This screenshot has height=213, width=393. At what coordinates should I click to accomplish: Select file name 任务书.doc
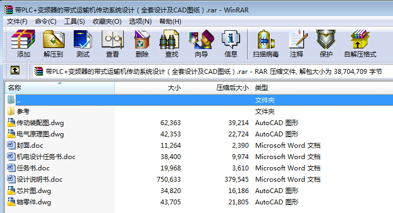tap(33, 168)
